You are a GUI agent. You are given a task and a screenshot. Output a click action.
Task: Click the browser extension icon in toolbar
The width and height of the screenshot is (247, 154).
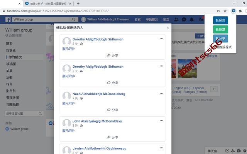point(233,11)
